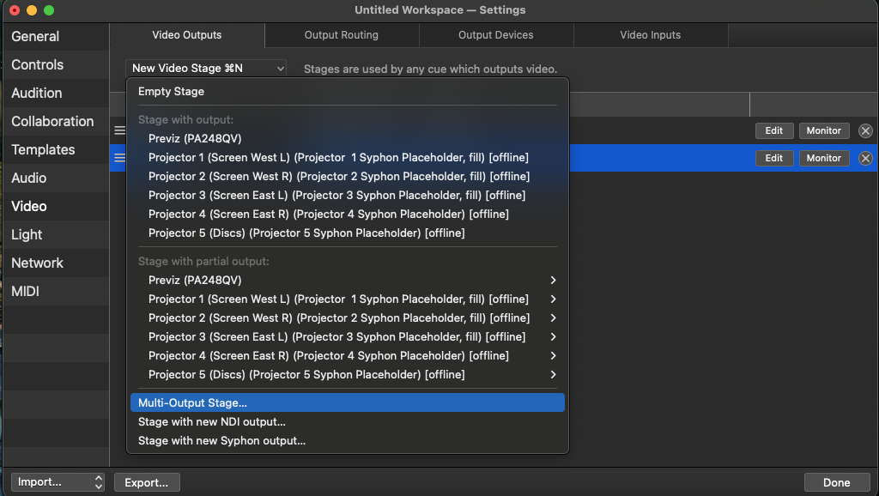879x496 pixels.
Task: Pick Stage with new NDI output…
Action: [x=212, y=422]
